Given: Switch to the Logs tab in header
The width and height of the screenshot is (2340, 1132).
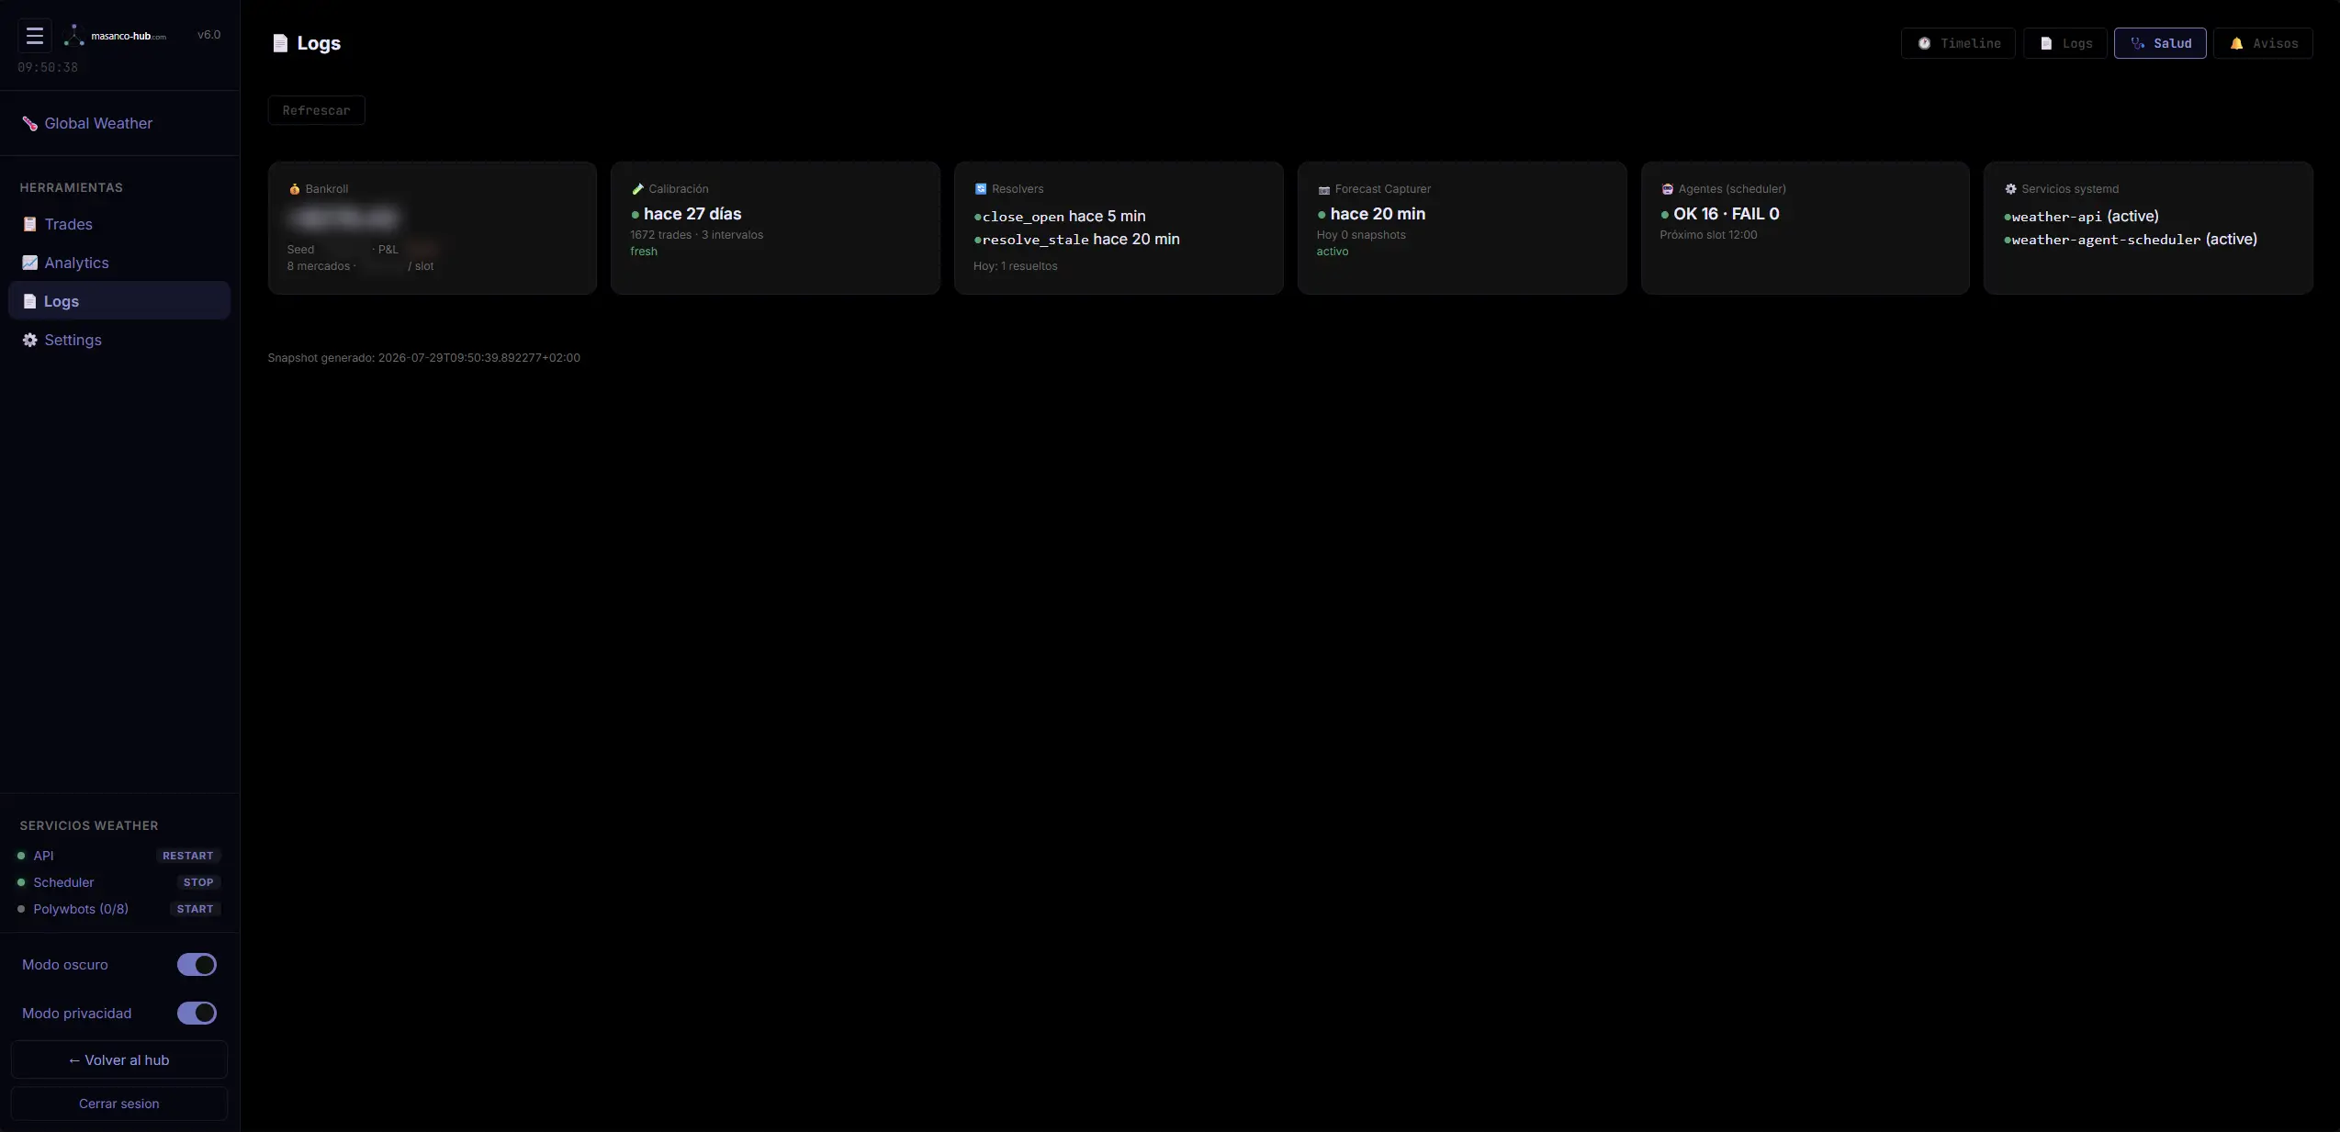Looking at the screenshot, I should click(x=2065, y=43).
